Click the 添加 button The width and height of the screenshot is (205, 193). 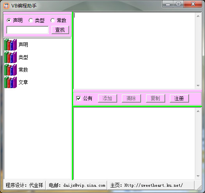[107, 98]
